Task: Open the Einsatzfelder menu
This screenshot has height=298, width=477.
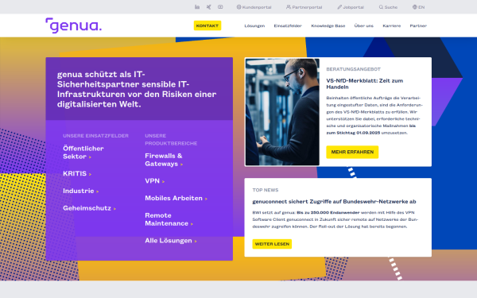Action: [288, 26]
